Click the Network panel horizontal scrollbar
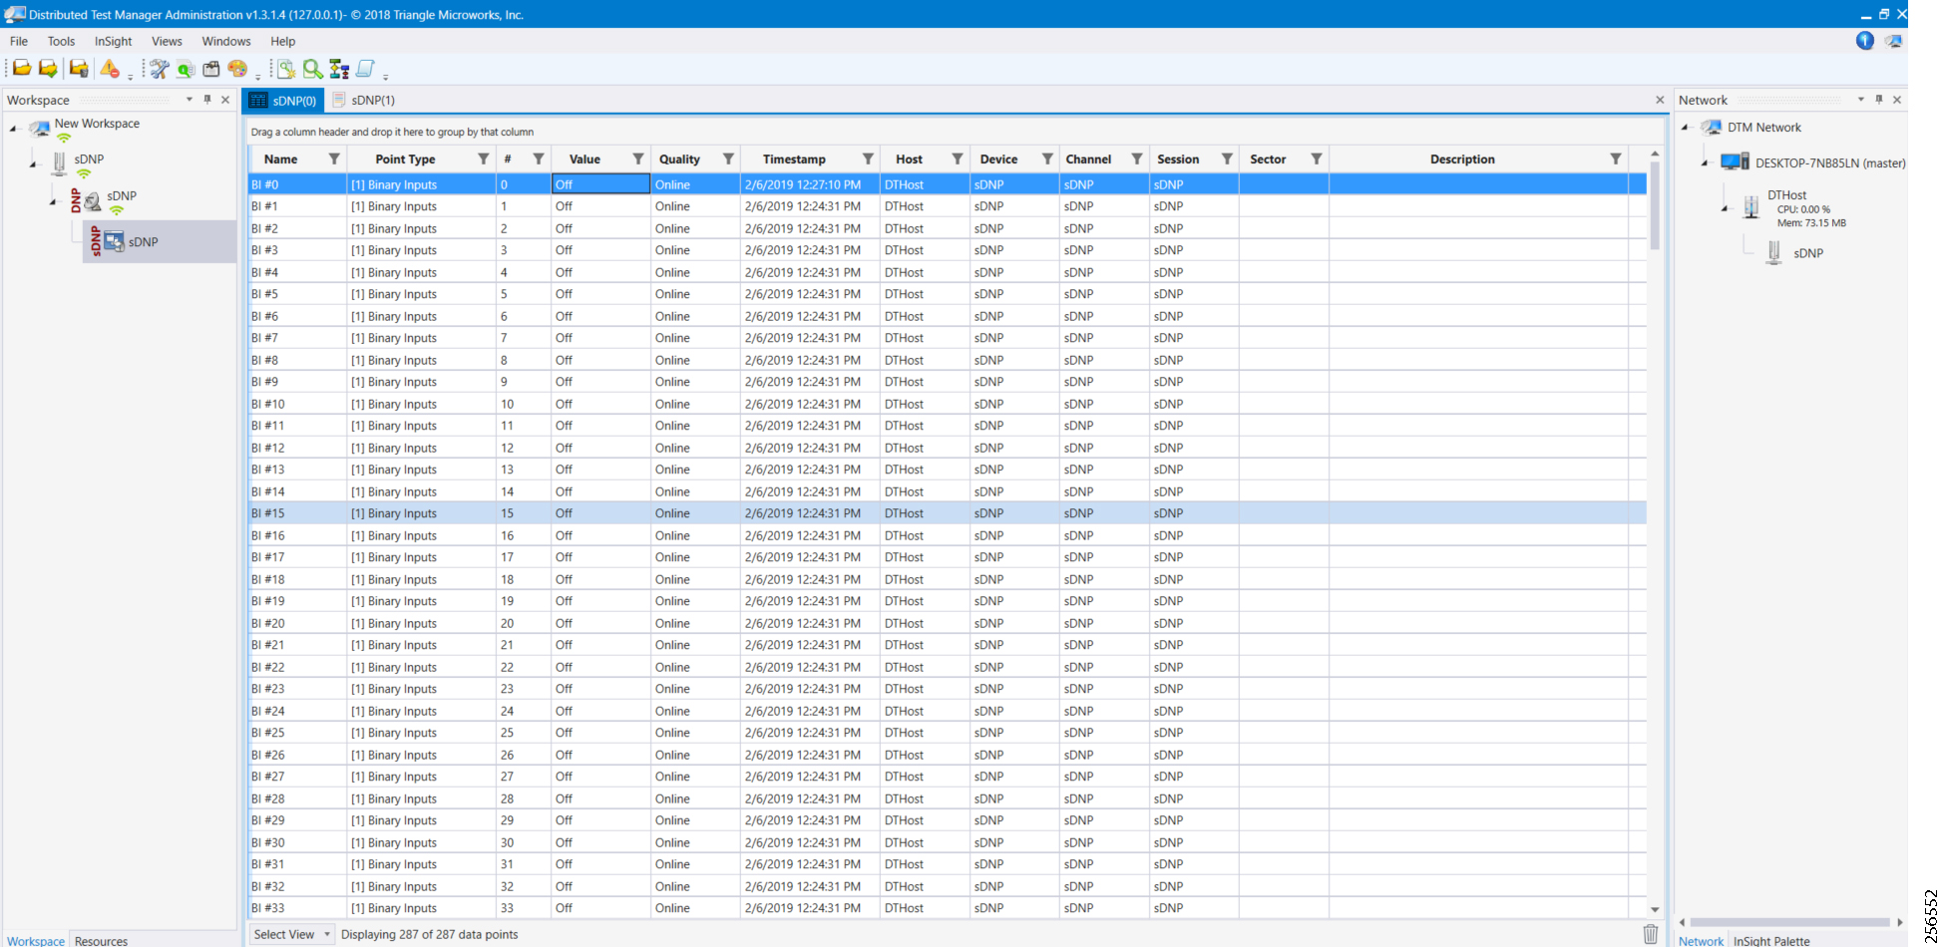 click(1790, 922)
